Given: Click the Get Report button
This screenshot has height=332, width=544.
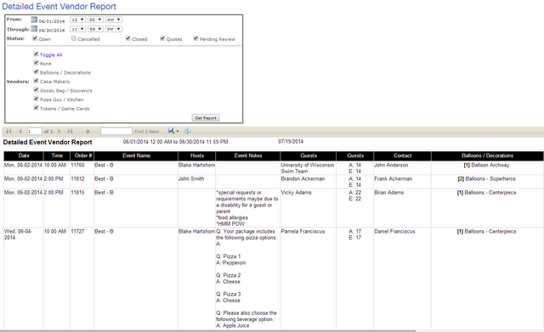Looking at the screenshot, I should point(206,118).
